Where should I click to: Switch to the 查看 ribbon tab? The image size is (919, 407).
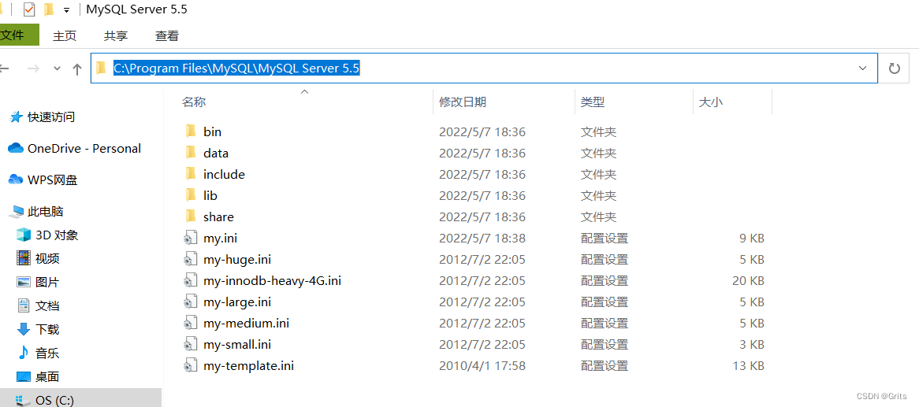click(167, 35)
